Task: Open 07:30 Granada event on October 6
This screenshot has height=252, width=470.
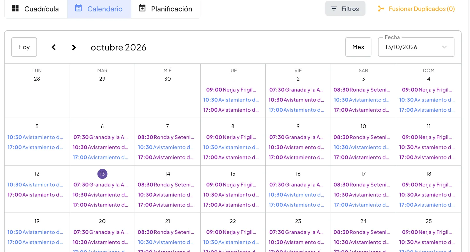Action: [100, 137]
